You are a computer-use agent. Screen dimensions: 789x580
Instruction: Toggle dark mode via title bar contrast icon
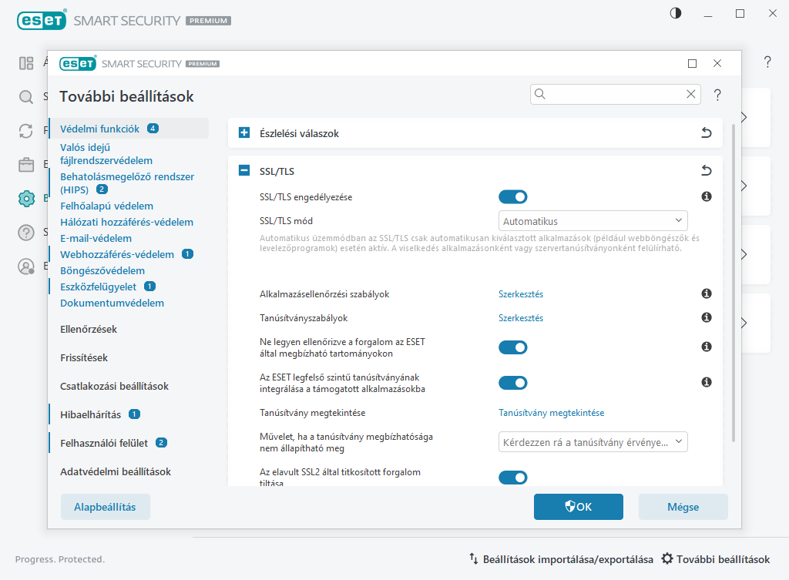click(x=675, y=13)
